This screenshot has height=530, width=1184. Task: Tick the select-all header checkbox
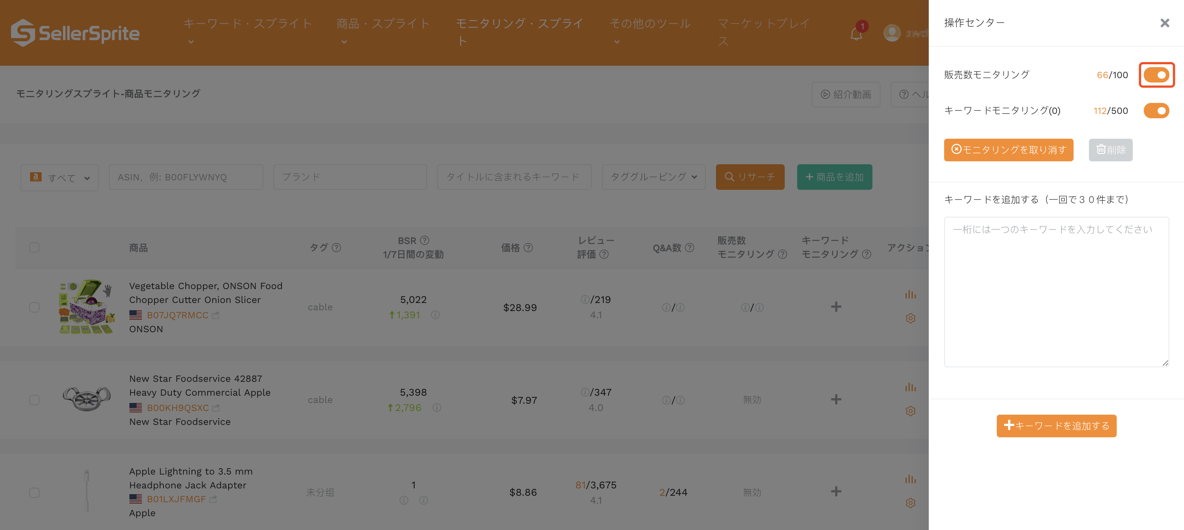[34, 248]
